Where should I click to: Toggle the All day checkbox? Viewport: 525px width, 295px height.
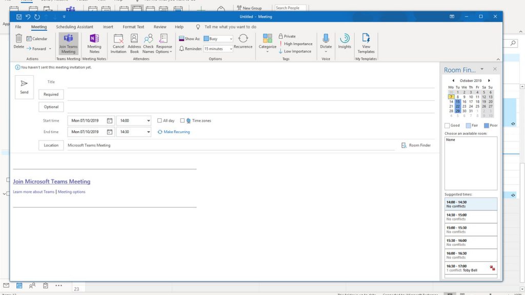(x=159, y=121)
